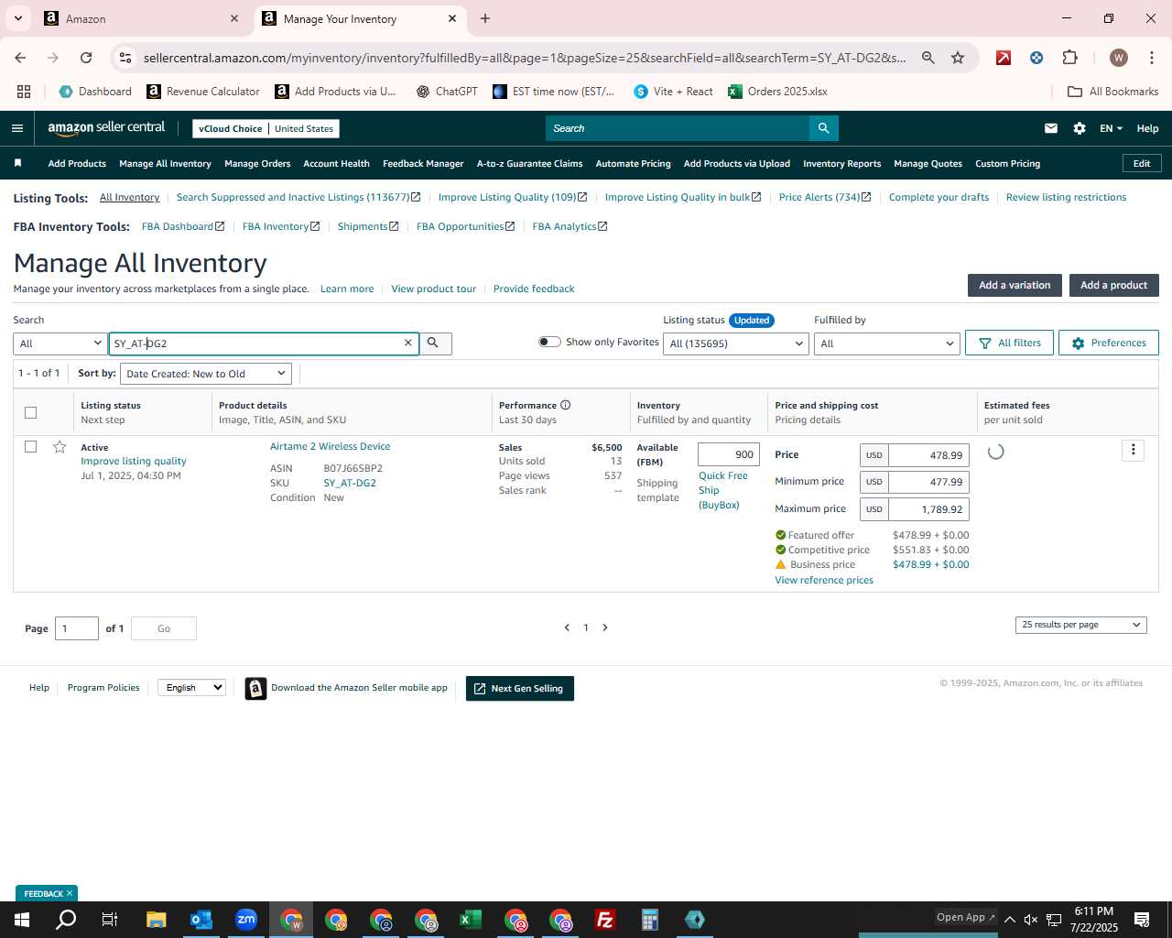Viewport: 1172px width, 938px height.
Task: Bookmark this page with star icon
Action: (x=958, y=58)
